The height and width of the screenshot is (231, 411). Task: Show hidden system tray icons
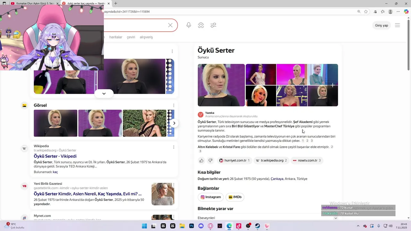pos(358,226)
